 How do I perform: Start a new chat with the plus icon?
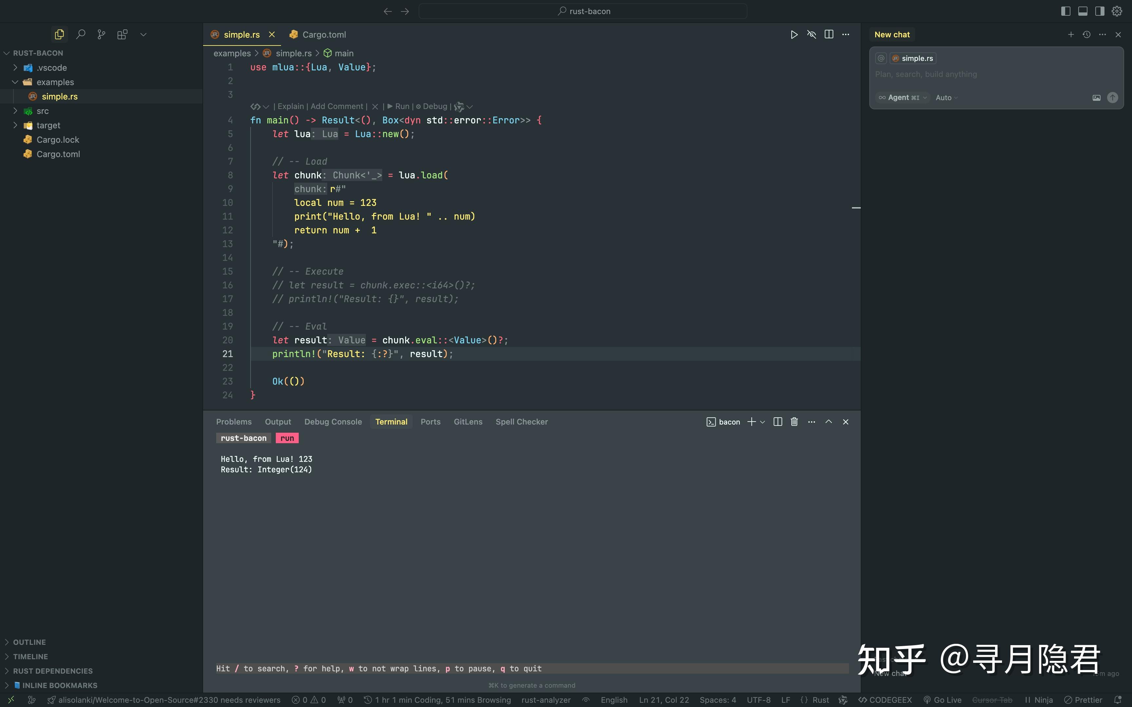click(1071, 34)
